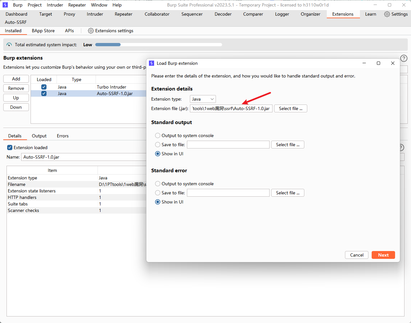
Task: Click the Cancel button
Action: [x=357, y=255]
